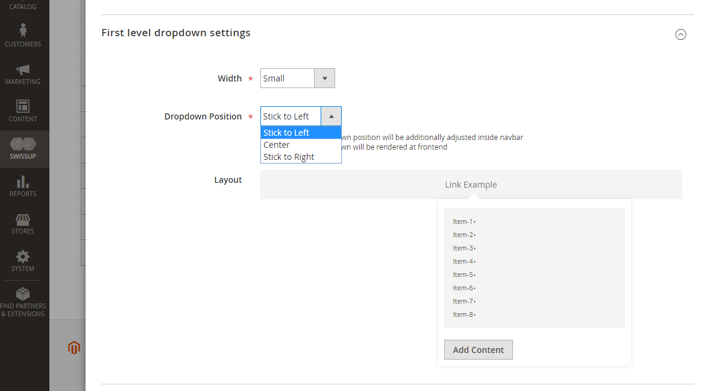Open the Width select dropdown
The image size is (707, 391).
(x=297, y=78)
